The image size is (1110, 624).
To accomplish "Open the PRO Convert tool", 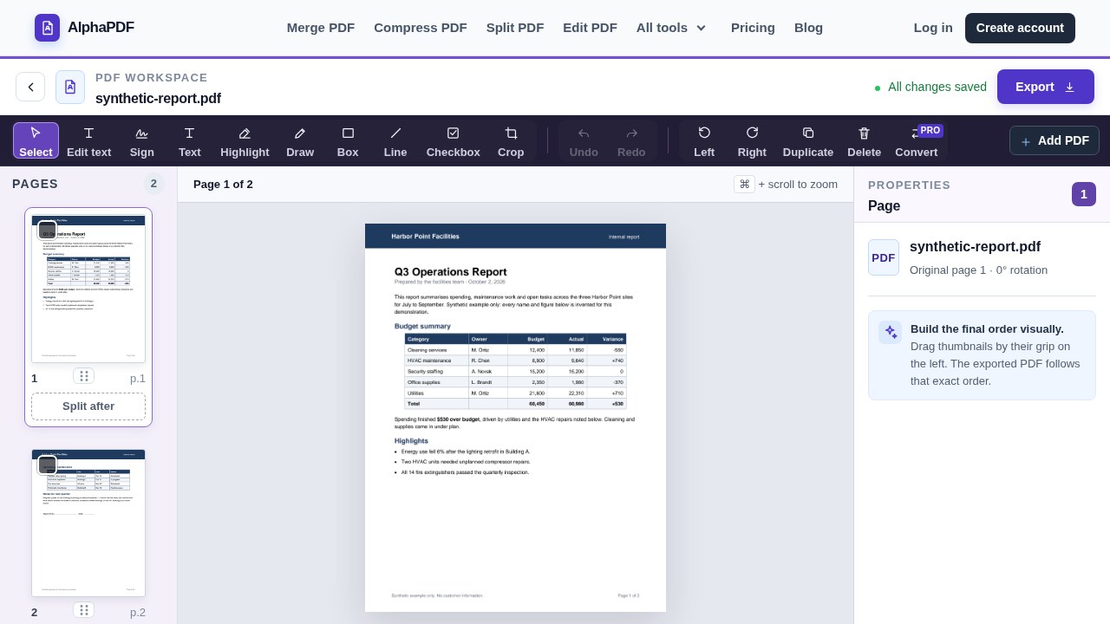I will tap(917, 140).
